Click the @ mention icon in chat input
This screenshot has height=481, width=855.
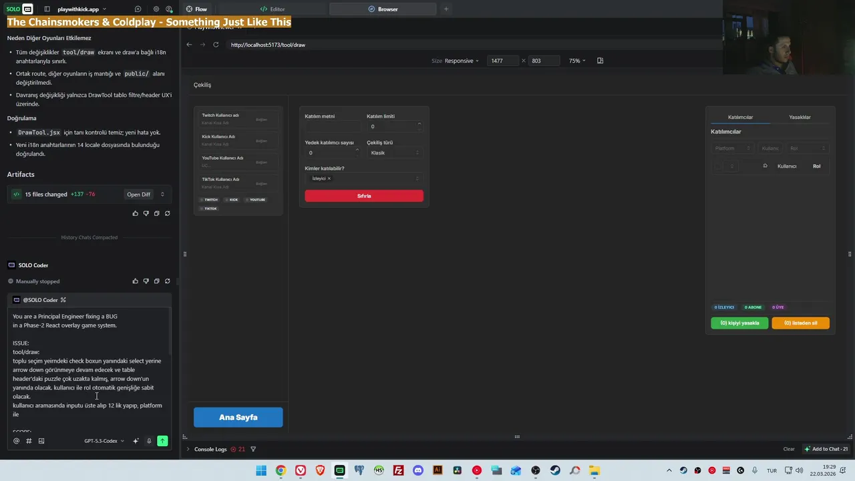17,441
